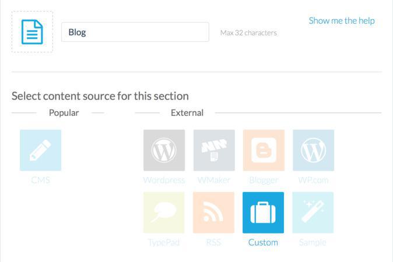The width and height of the screenshot is (393, 262).
Task: Click the Wordpress label text
Action: pos(164,180)
